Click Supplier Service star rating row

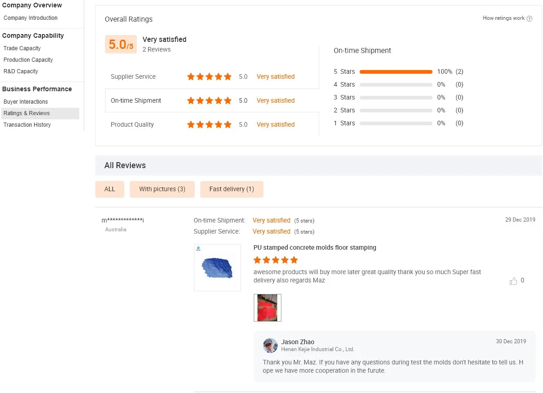[209, 77]
